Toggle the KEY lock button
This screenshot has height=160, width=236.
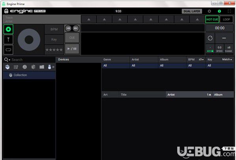(x=210, y=49)
